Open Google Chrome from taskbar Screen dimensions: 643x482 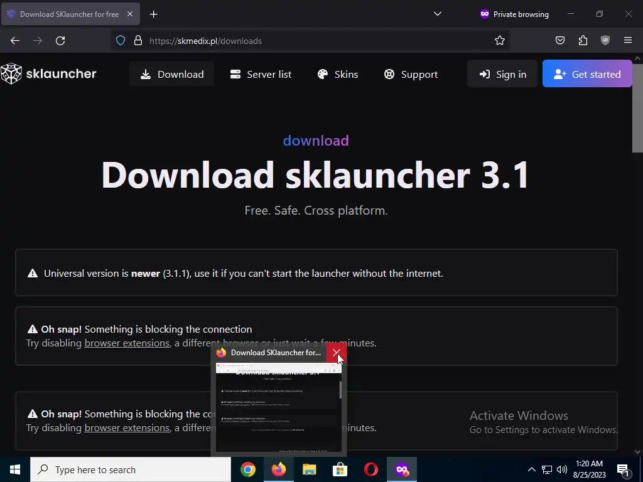(247, 469)
